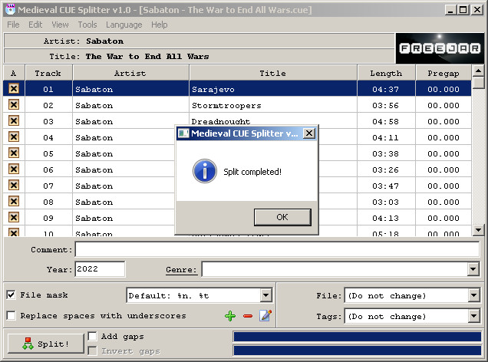Click the 03:38 length cell

(x=386, y=153)
